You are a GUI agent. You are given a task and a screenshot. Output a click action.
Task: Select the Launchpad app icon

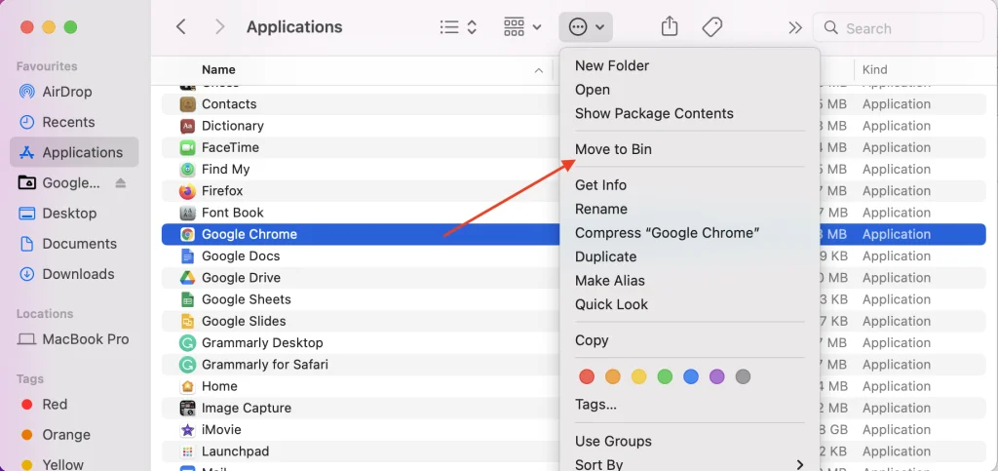pyautogui.click(x=187, y=451)
